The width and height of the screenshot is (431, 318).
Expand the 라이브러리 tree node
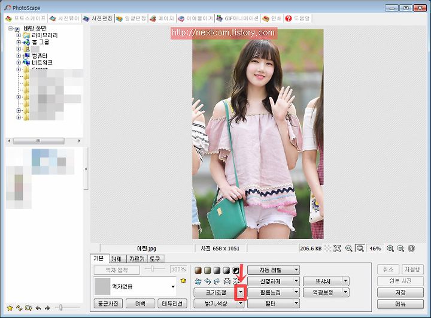pos(19,35)
